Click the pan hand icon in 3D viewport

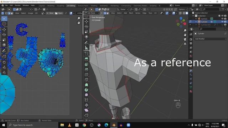click(185, 35)
